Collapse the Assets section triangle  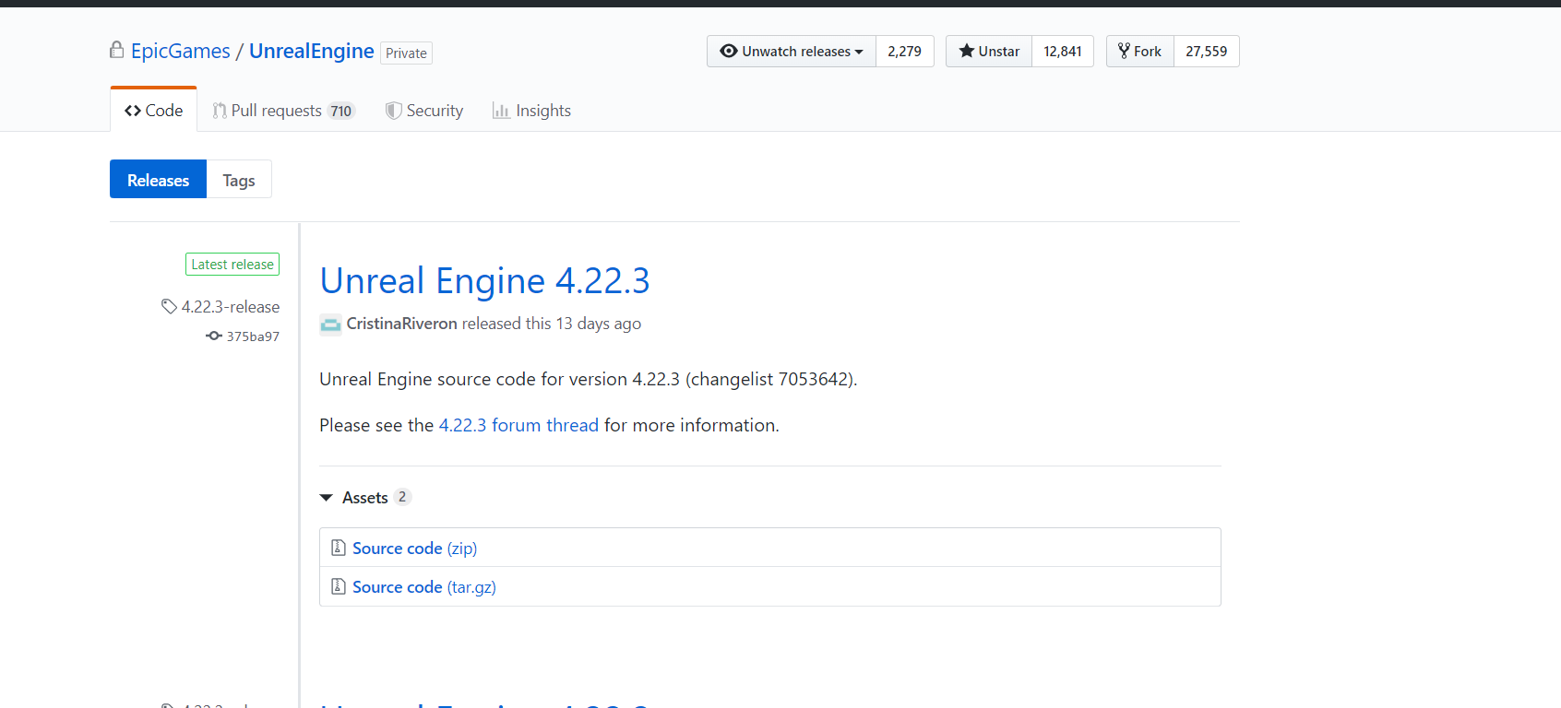(326, 498)
